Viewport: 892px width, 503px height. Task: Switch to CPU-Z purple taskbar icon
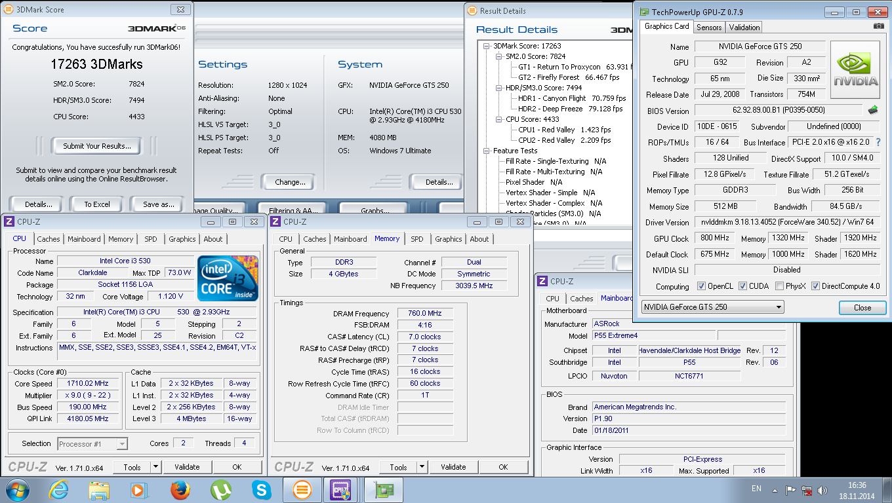click(x=341, y=490)
